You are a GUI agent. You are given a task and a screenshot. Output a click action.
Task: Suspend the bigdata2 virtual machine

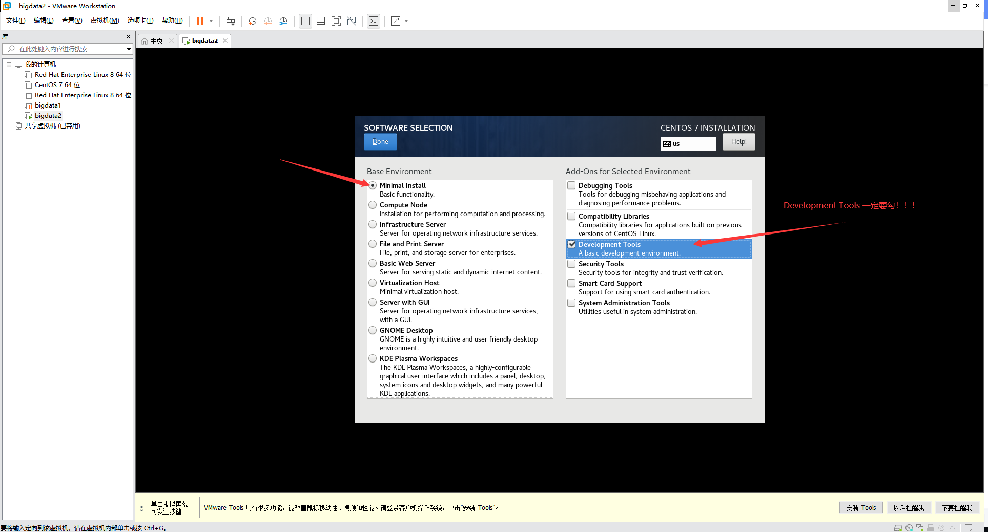click(x=199, y=21)
